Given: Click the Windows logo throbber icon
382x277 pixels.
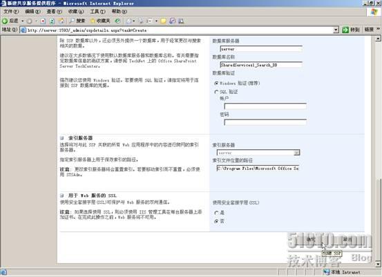Looking at the screenshot, I should tap(374, 12).
